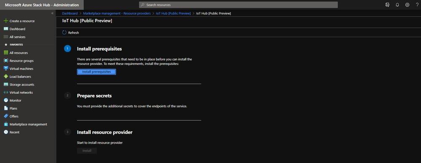The height and width of the screenshot is (163, 421).
Task: Click the Resource groups cube icon
Action: pos(6,61)
